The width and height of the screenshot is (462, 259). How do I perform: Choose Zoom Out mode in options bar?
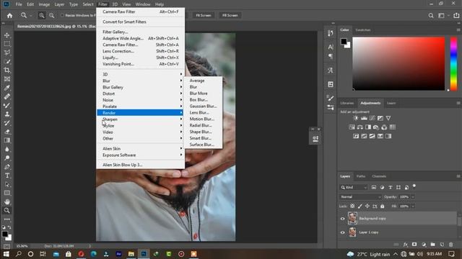pyautogui.click(x=51, y=15)
